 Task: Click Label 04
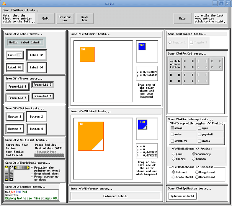[x=36, y=67]
